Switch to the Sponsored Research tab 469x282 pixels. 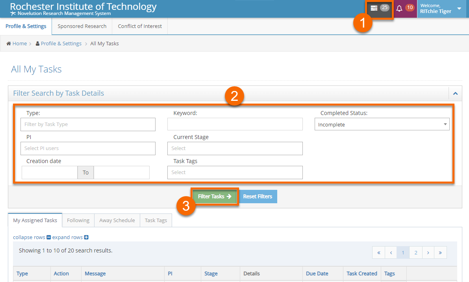pyautogui.click(x=82, y=26)
